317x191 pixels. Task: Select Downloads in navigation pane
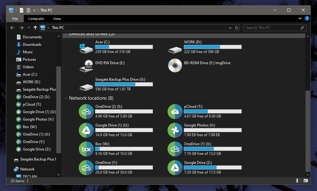32,45
